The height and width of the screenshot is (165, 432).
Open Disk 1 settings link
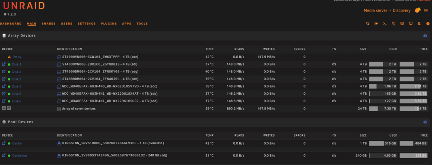(x=17, y=65)
